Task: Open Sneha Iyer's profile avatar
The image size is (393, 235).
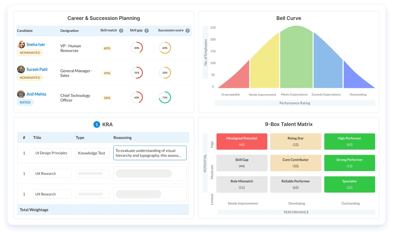Action: click(21, 45)
